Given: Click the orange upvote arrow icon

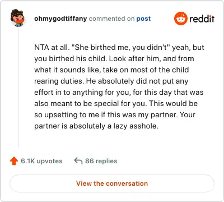Looking at the screenshot, I should click(14, 161).
